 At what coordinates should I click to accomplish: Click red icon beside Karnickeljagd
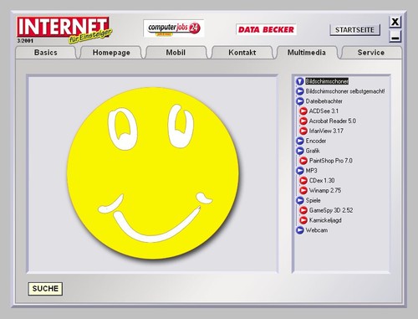[303, 220]
